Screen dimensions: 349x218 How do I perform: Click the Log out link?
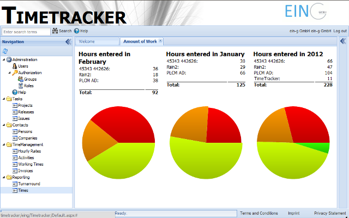point(340,31)
